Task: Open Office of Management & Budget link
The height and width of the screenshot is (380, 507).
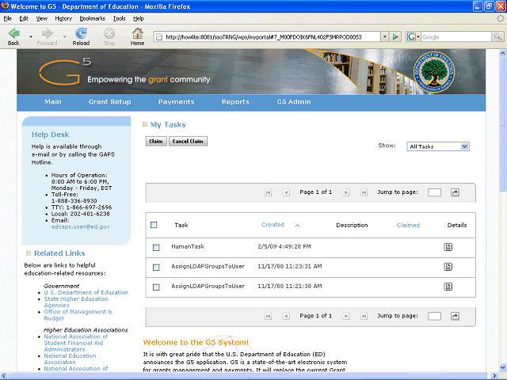Action: coord(78,315)
